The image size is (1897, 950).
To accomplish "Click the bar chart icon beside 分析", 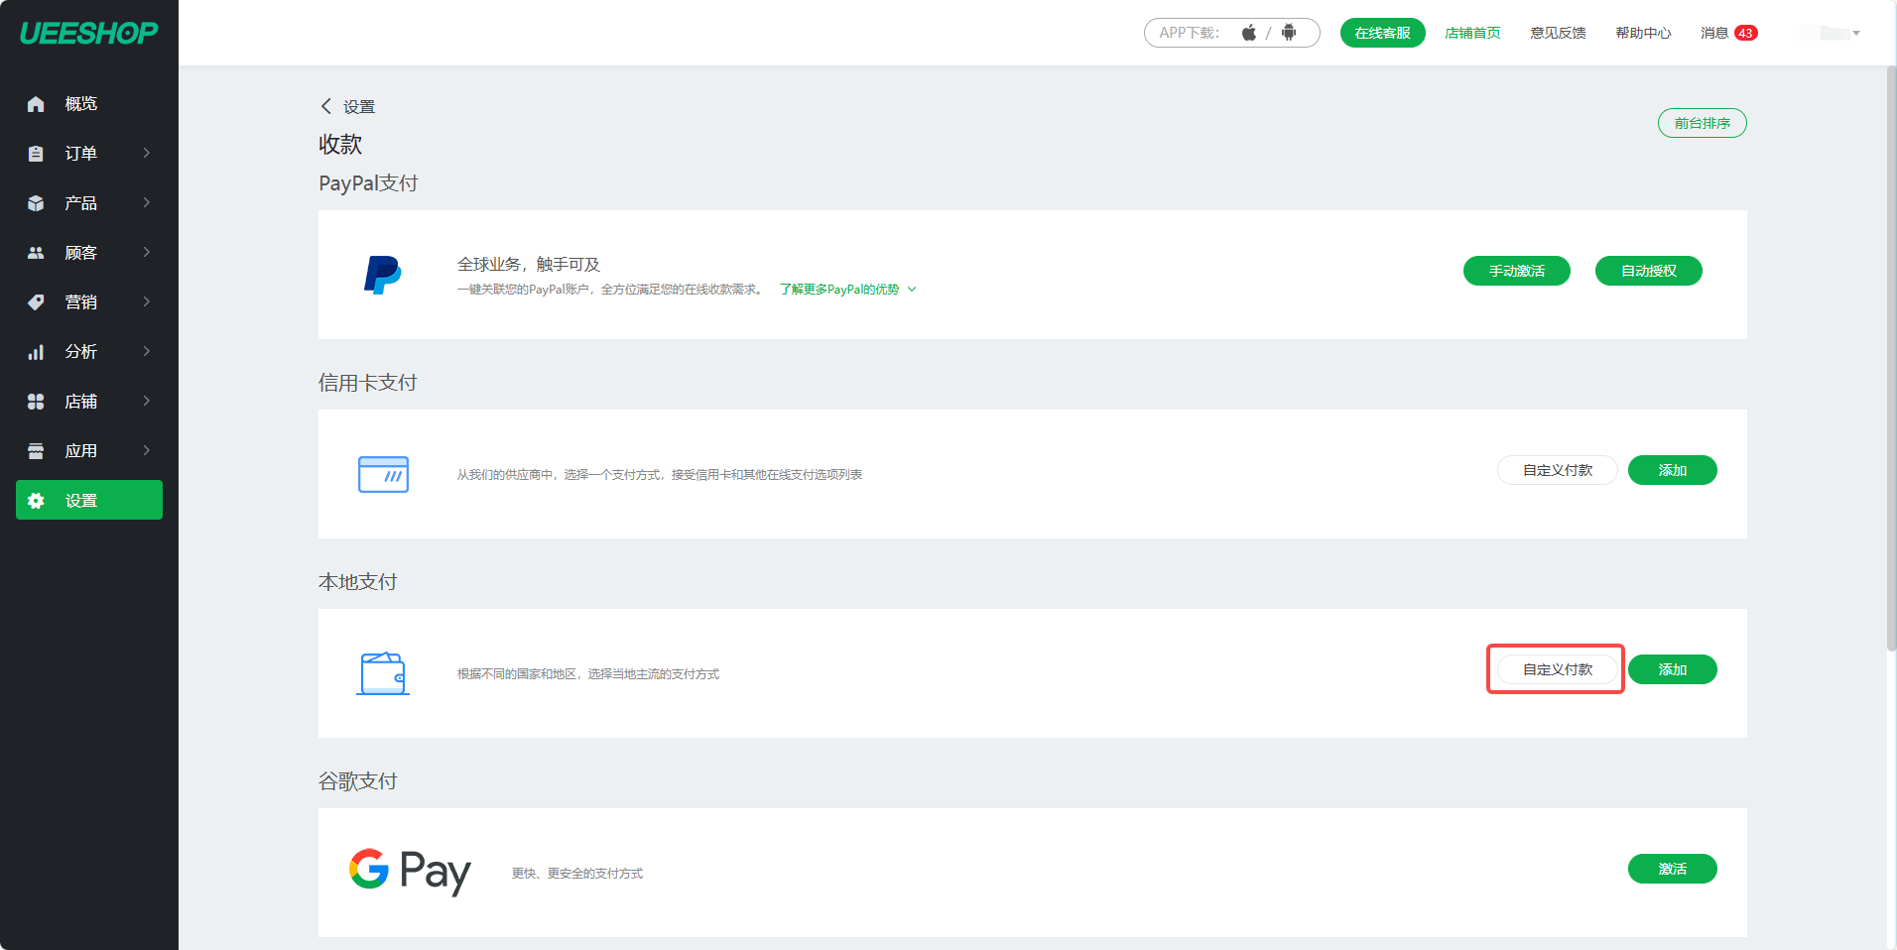I will [x=36, y=352].
